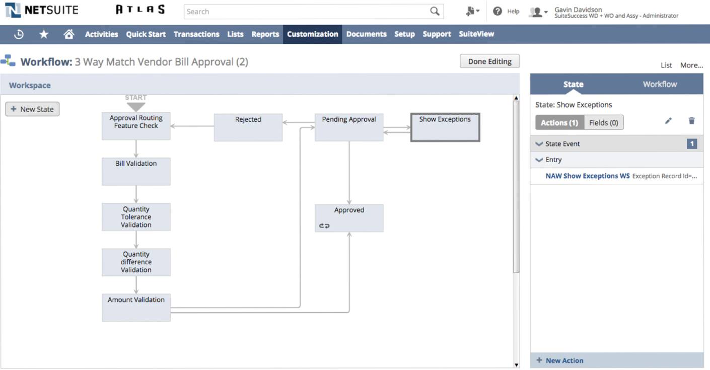Click the Gavin Davidson user name
Viewport: 710px width, 370px height.
(578, 10)
